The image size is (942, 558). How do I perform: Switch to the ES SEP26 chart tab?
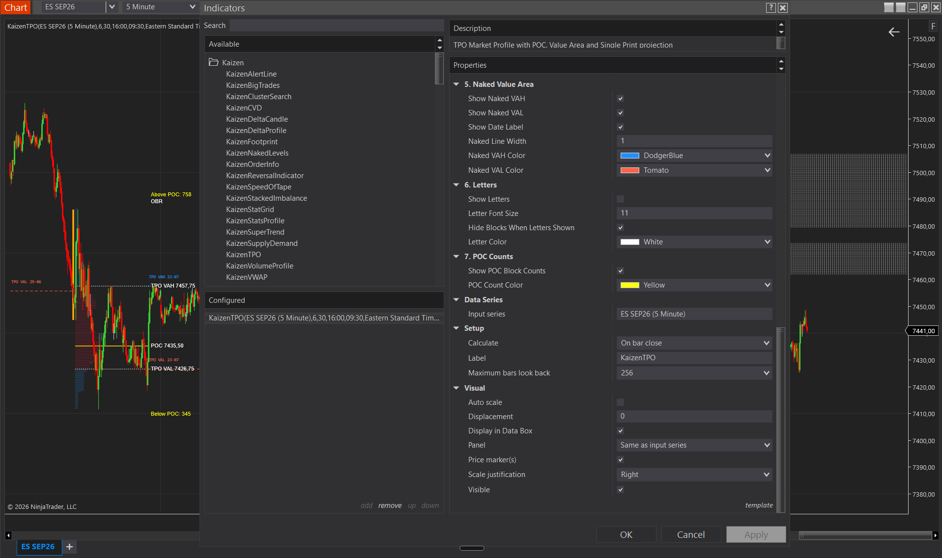tap(38, 547)
